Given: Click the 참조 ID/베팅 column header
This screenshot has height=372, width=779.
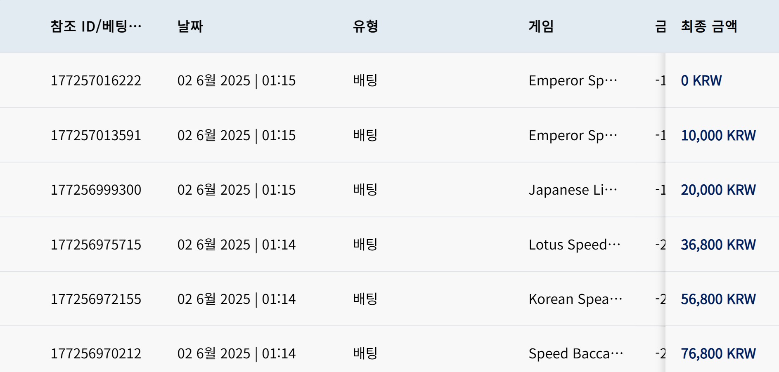Looking at the screenshot, I should pyautogui.click(x=96, y=26).
